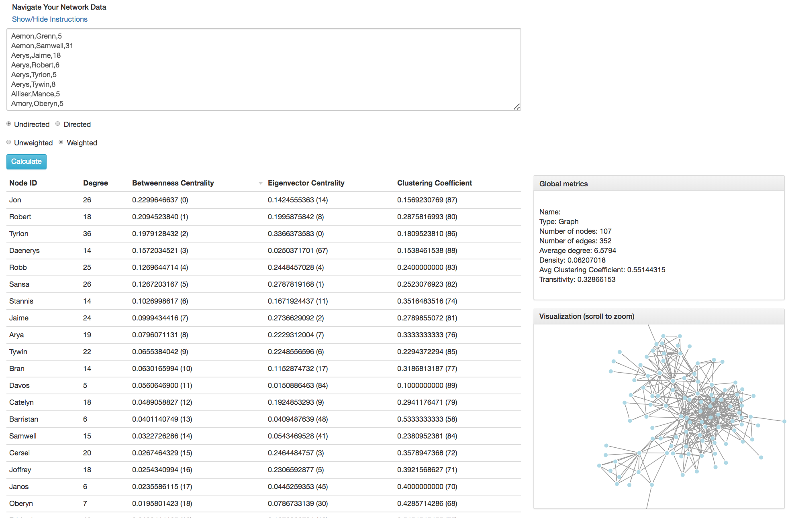This screenshot has height=518, width=788.
Task: Choose the Unweighted option
Action: point(9,143)
